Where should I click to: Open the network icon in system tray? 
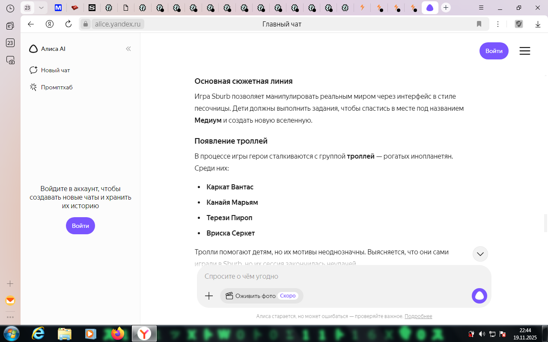(492, 334)
